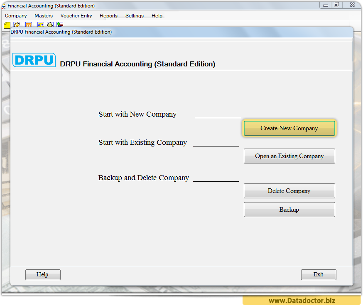Click the yellow new-company page icon
This screenshot has width=363, height=305.
point(7,25)
